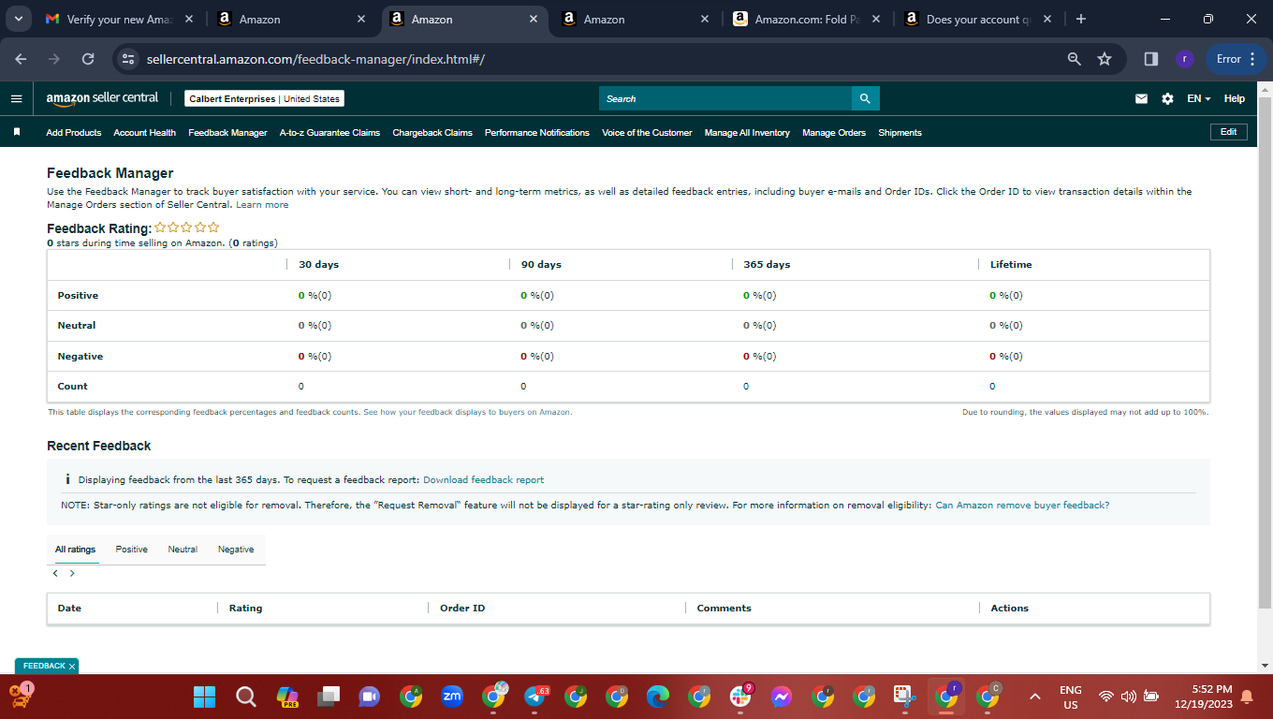Click the bookmark flag icon beside Add Products
1273x719 pixels.
click(17, 132)
